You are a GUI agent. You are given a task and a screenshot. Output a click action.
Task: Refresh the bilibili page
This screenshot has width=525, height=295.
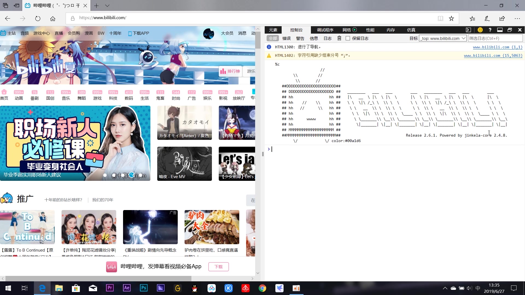38,19
